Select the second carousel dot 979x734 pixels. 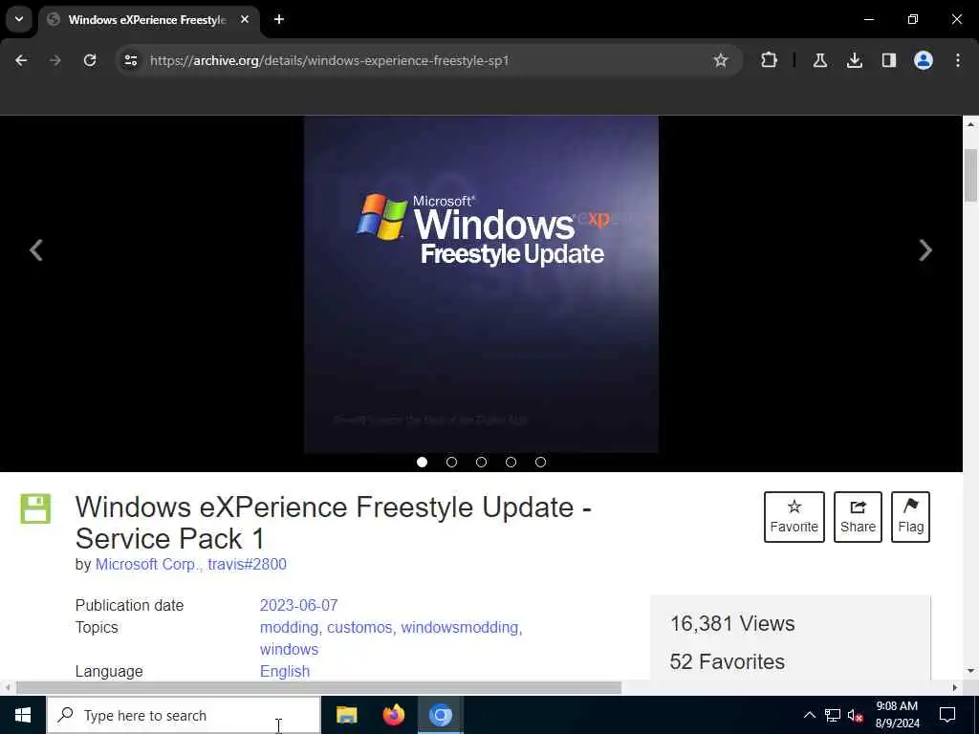pyautogui.click(x=451, y=462)
